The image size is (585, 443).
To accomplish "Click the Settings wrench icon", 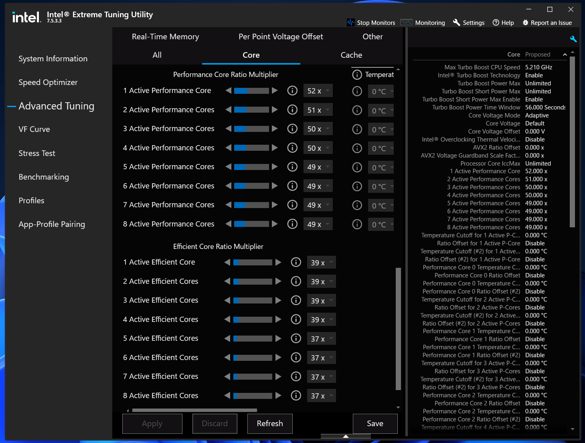I will [456, 22].
